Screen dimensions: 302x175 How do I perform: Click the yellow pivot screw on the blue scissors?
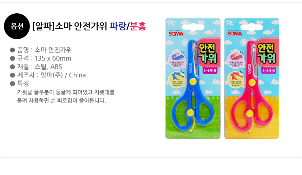tap(193, 82)
